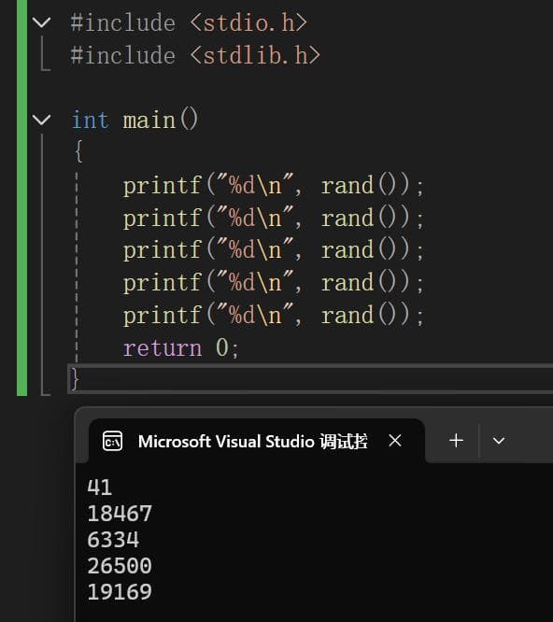Image resolution: width=553 pixels, height=622 pixels.
Task: Click the return keyword
Action: (x=163, y=348)
